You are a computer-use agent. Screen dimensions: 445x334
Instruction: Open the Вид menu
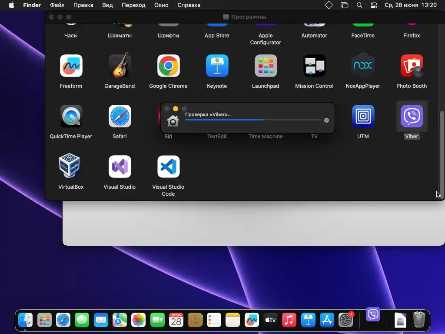click(107, 5)
